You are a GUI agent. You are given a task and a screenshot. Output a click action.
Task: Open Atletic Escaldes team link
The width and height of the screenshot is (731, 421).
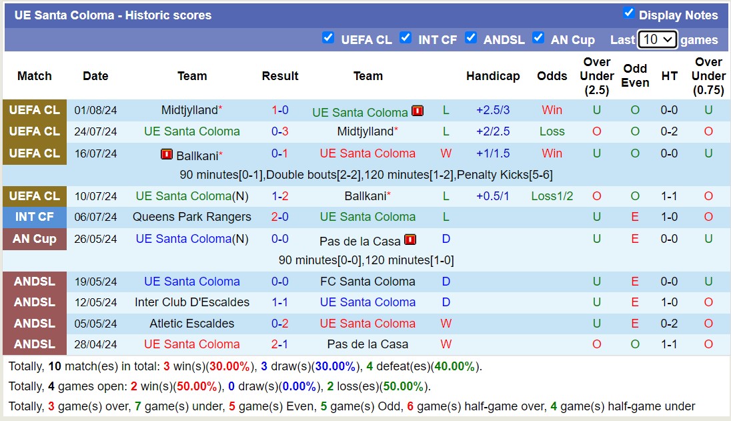click(191, 324)
